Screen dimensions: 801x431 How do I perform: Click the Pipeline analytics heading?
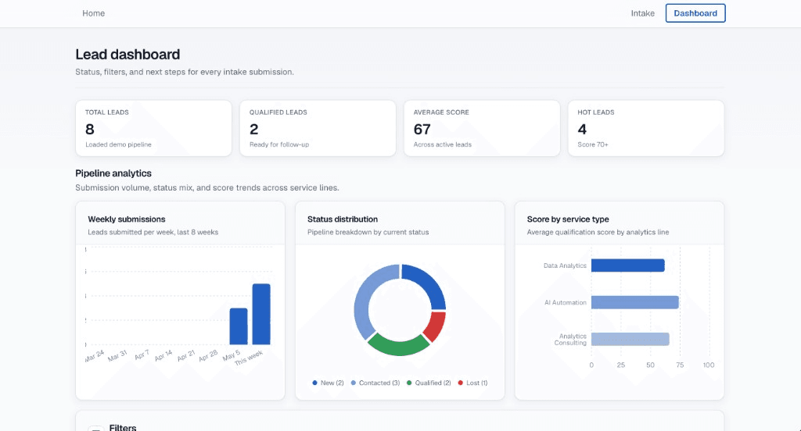click(113, 173)
